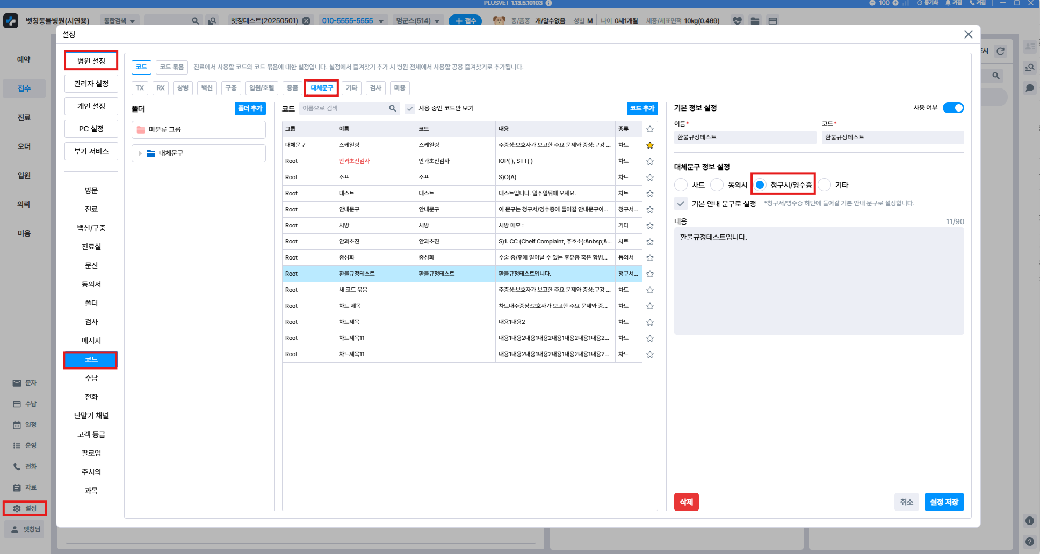Viewport: 1040px width, 554px height.
Task: Toggle the 사용 여부 switch off
Action: pos(953,108)
